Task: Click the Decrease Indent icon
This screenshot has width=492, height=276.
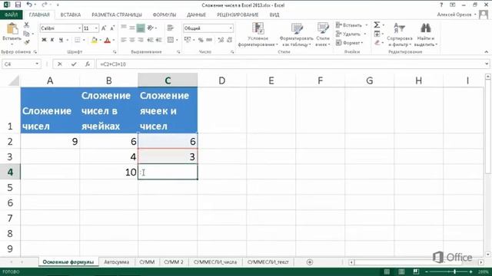Action: pos(151,40)
